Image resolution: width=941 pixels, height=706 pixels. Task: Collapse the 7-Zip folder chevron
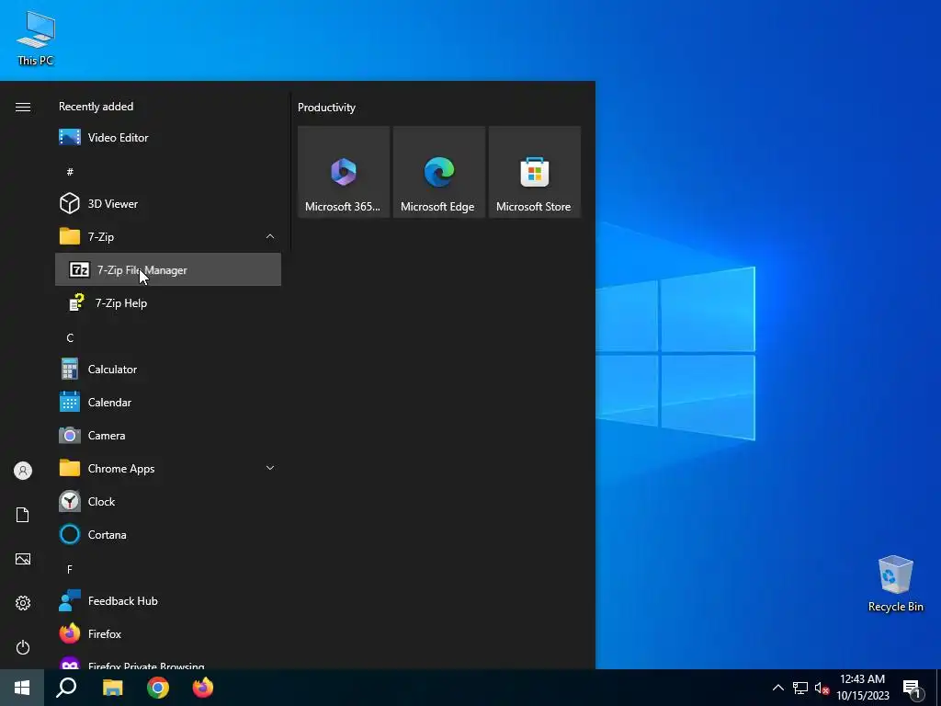(270, 236)
